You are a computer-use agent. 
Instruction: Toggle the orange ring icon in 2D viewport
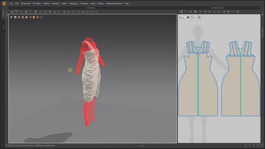tap(188, 17)
